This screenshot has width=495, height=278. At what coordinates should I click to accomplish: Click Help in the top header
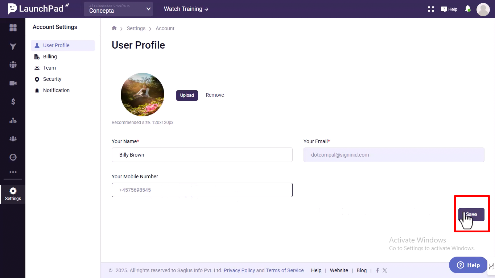(449, 9)
